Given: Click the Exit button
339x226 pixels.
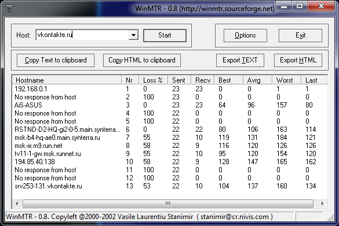Looking at the screenshot, I should (300, 35).
